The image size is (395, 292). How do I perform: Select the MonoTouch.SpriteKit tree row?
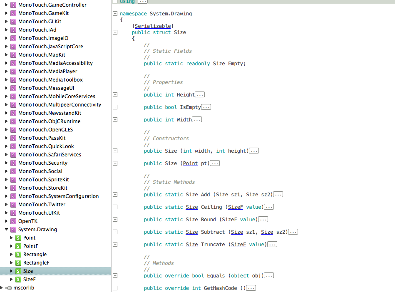coord(55,179)
